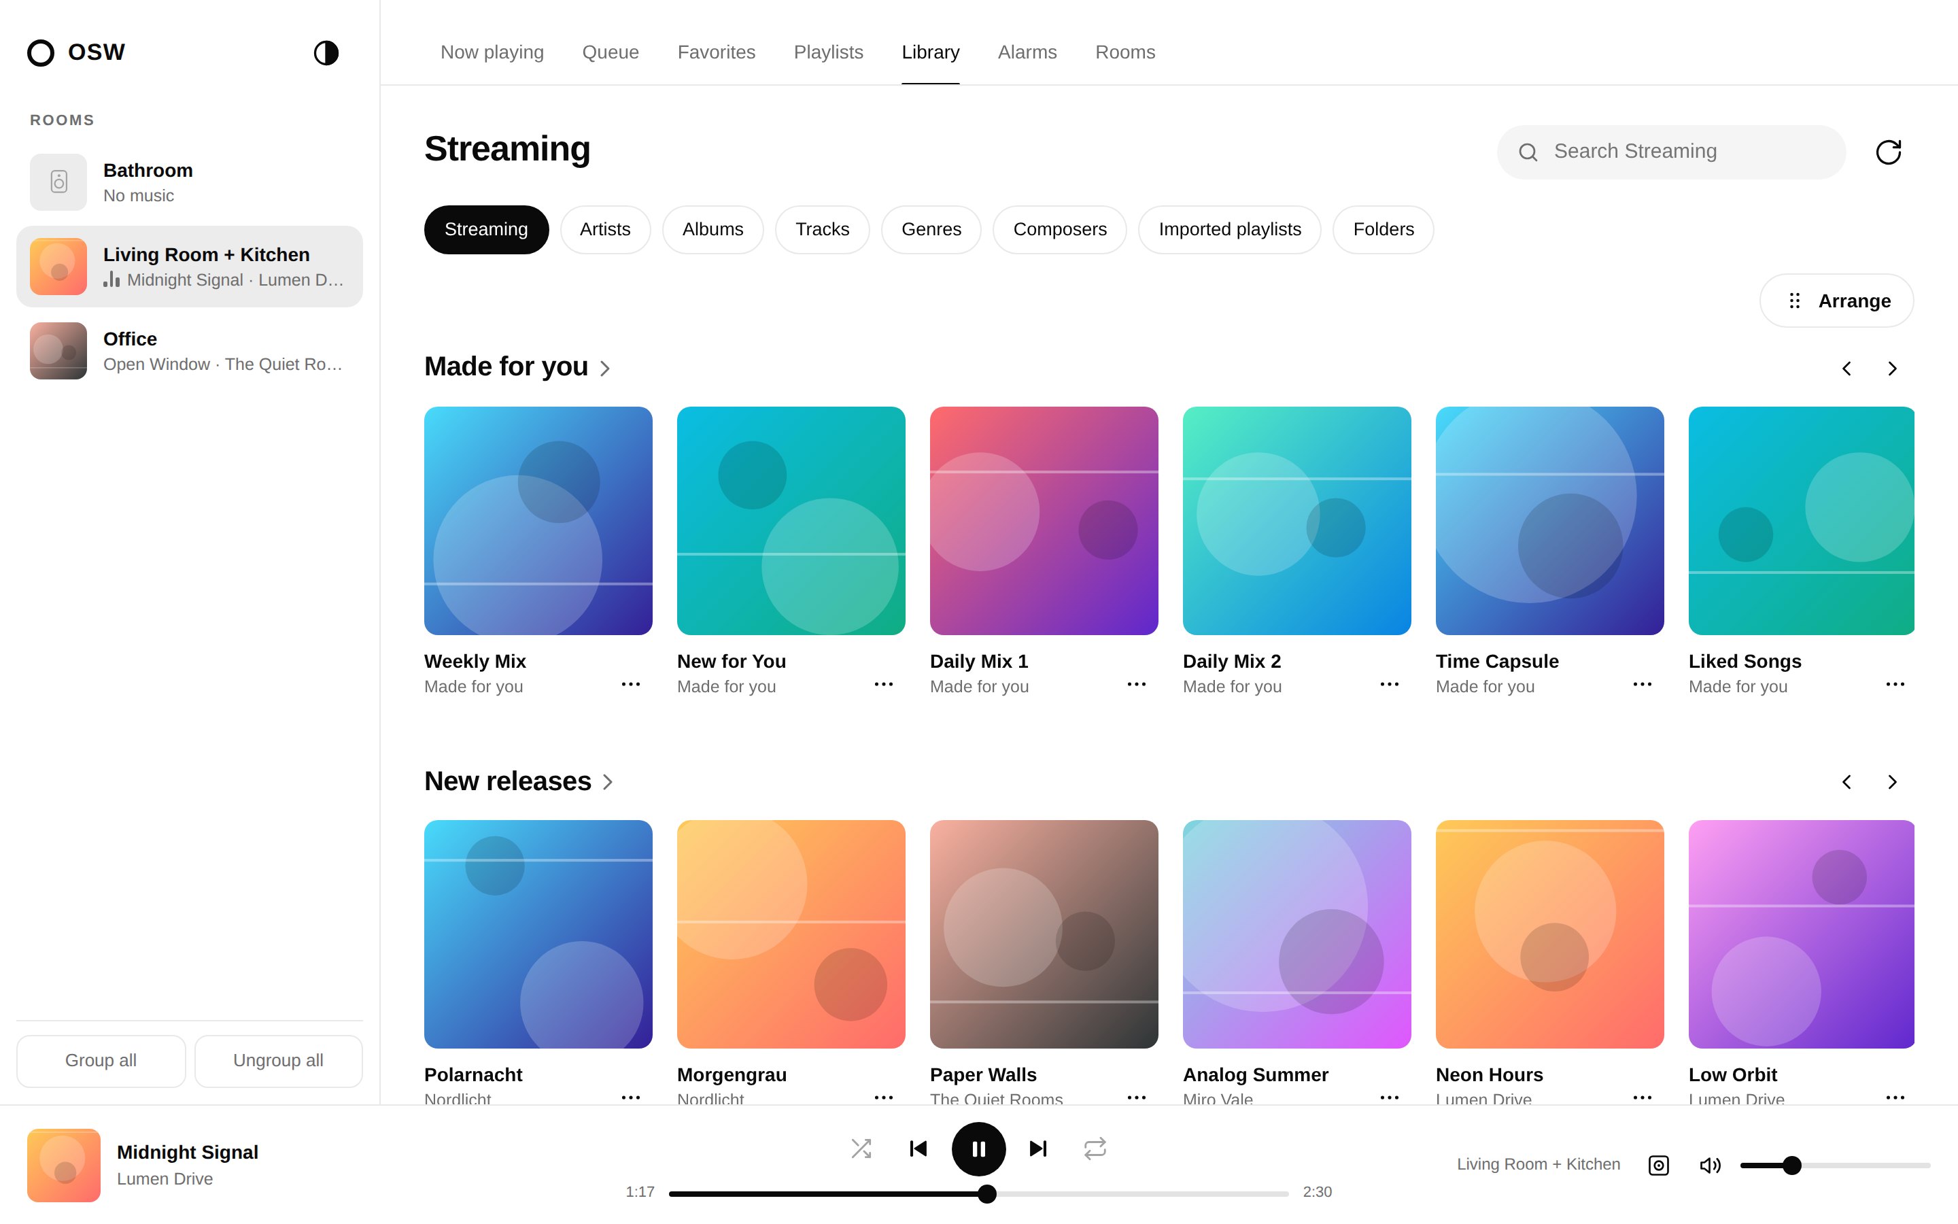1958x1224 pixels.
Task: Skip to the previous track
Action: click(918, 1148)
